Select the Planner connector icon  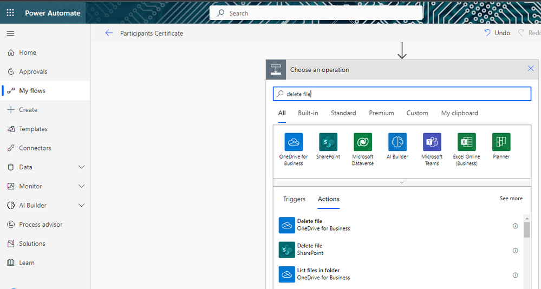pyautogui.click(x=501, y=142)
